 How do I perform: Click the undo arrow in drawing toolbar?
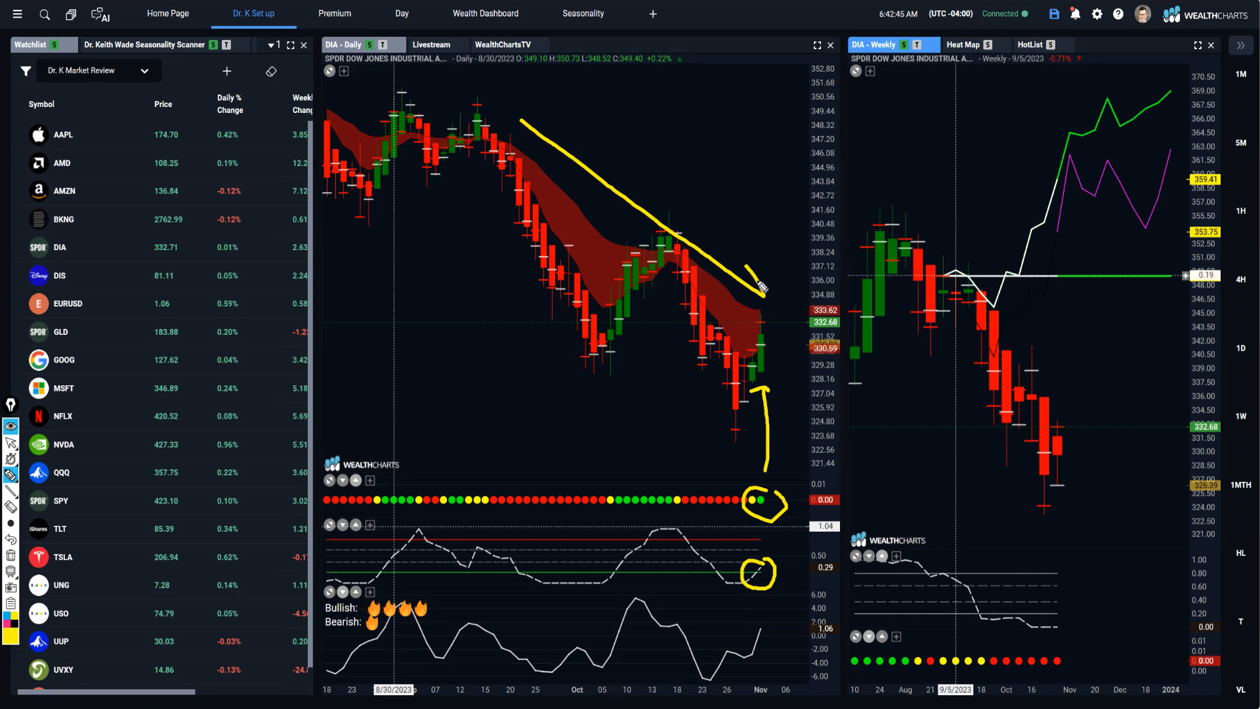pyautogui.click(x=10, y=539)
